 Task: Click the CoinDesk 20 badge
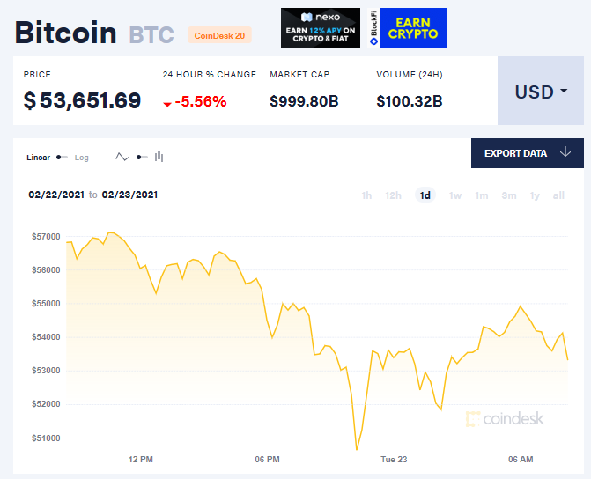220,35
